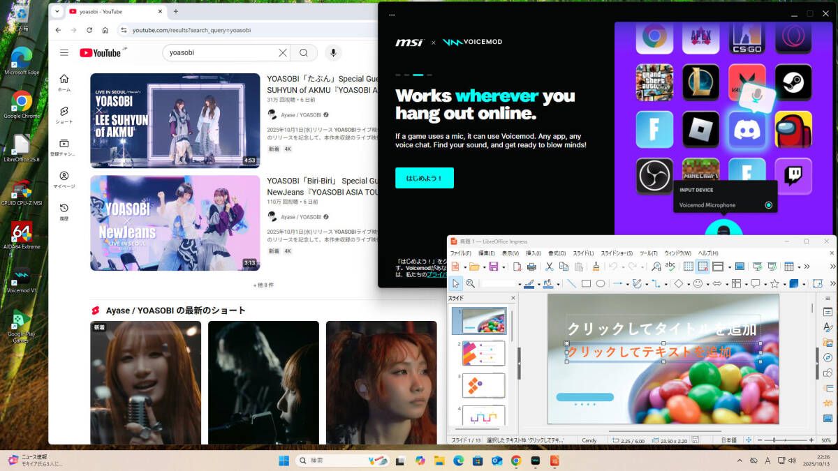Open the ファイル(F) menu in Impress

pyautogui.click(x=460, y=253)
